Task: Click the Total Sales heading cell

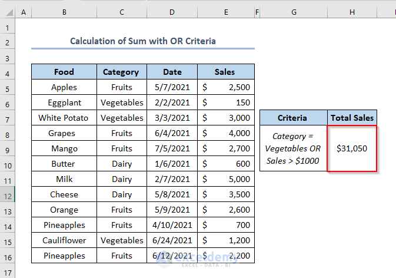Action: (x=352, y=118)
